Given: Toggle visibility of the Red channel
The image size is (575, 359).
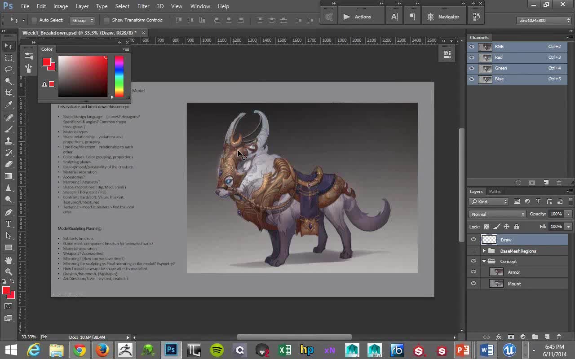Looking at the screenshot, I should (x=472, y=57).
